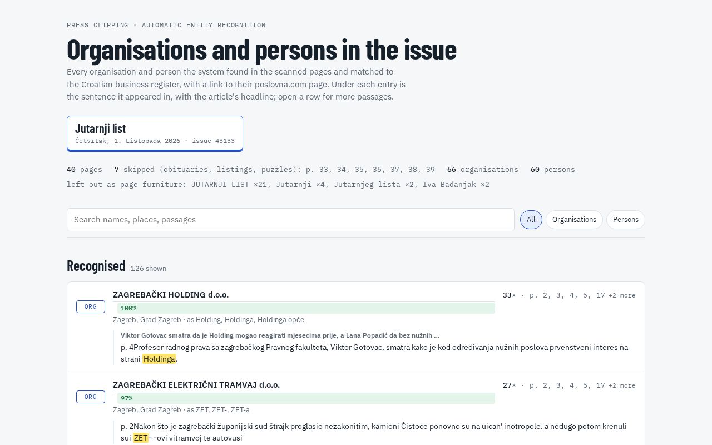Expand '+2 more' pages for Zagrebački Holding
This screenshot has height=445, width=712.
pos(622,295)
